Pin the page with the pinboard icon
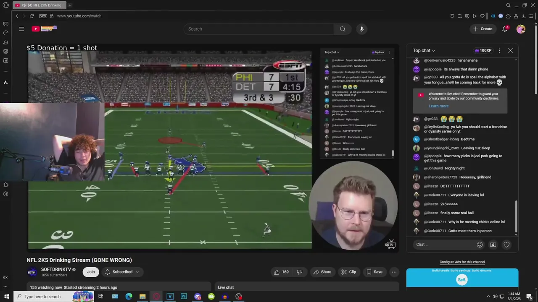This screenshot has width=538, height=302. click(x=452, y=16)
